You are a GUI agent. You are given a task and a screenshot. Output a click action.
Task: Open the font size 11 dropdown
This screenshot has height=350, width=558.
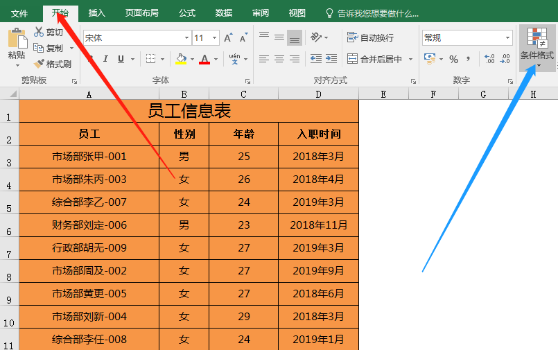pos(215,37)
